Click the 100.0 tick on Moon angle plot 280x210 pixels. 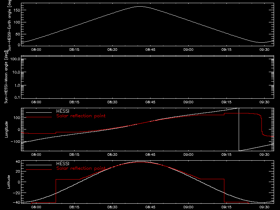15,59
